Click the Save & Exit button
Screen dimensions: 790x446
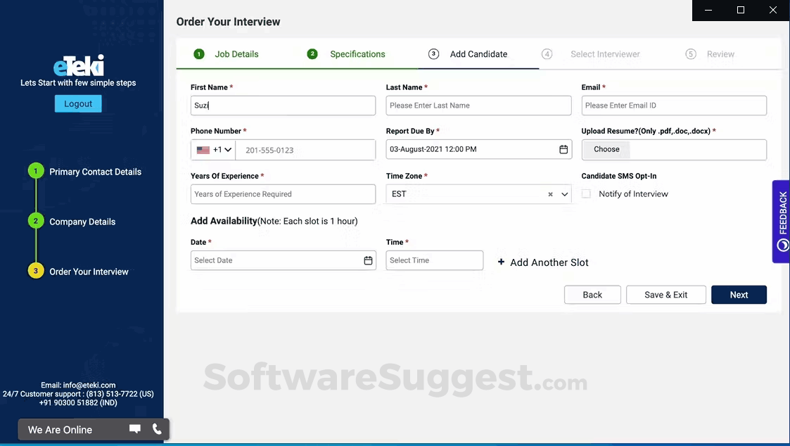[x=665, y=294]
